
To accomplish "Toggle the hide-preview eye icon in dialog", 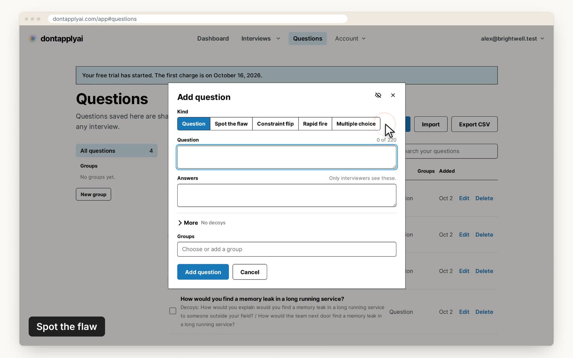I will 378,95.
